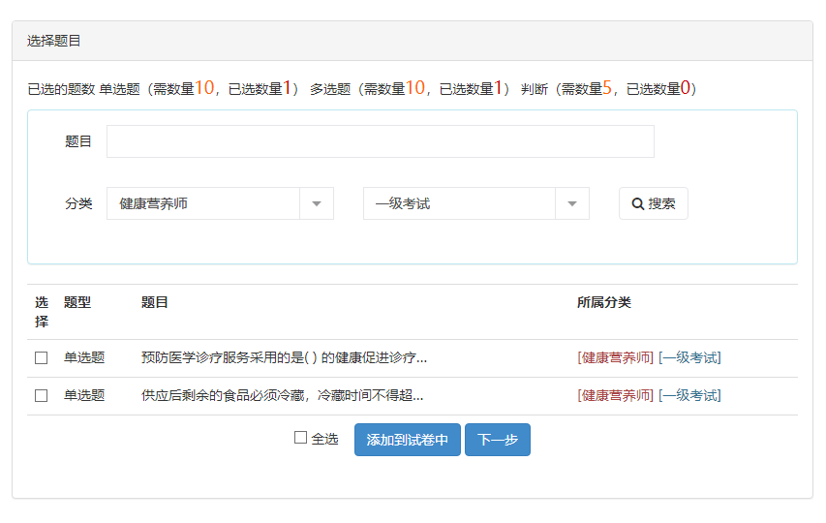
Task: Click the 所属分类 column header
Action: 603,302
